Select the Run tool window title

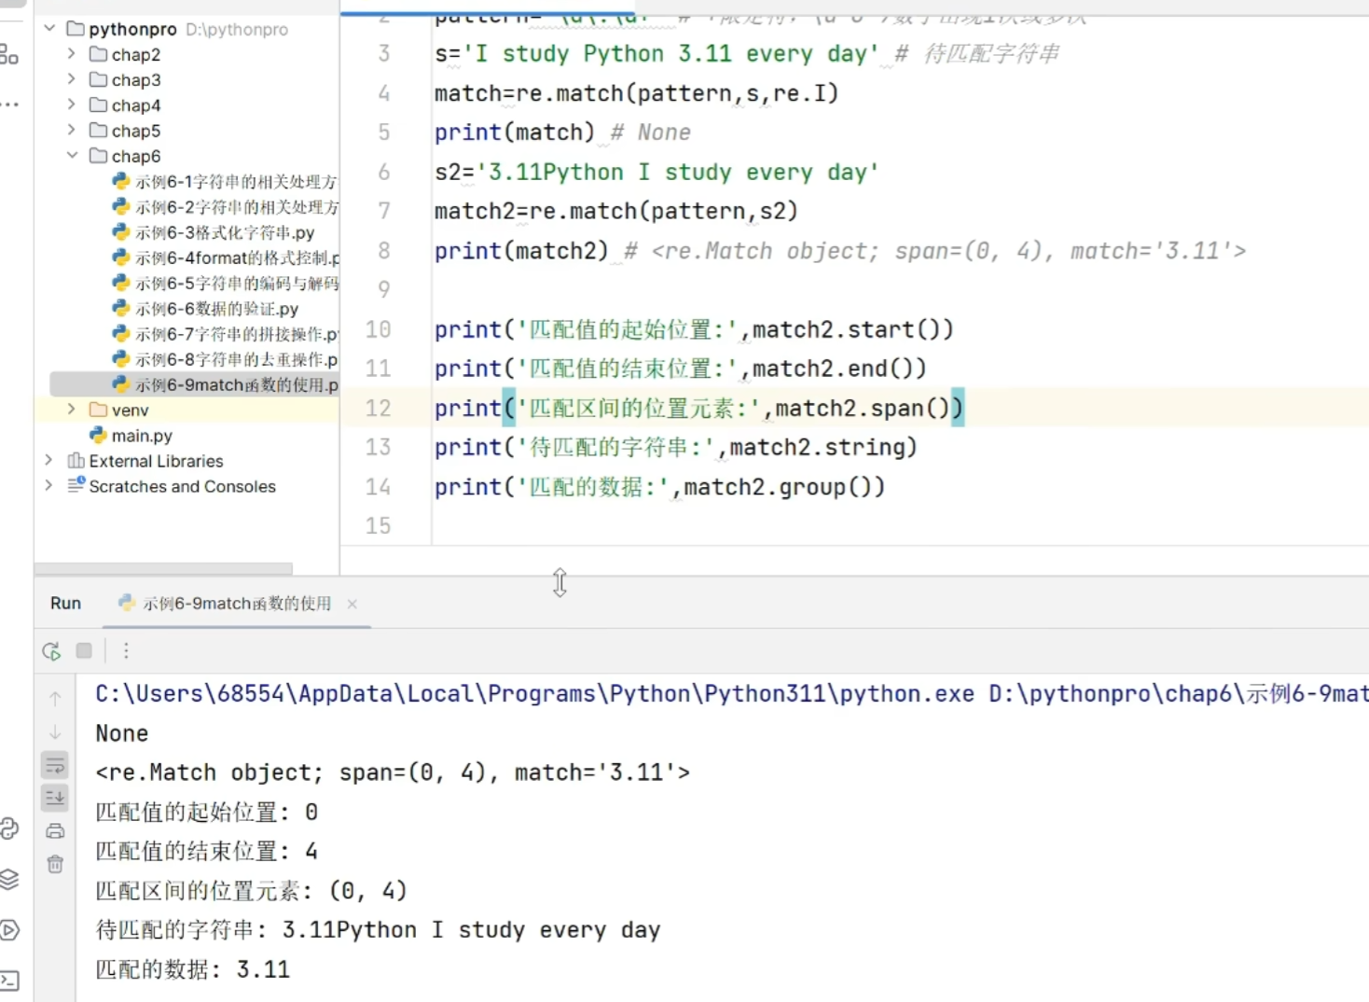tap(65, 604)
